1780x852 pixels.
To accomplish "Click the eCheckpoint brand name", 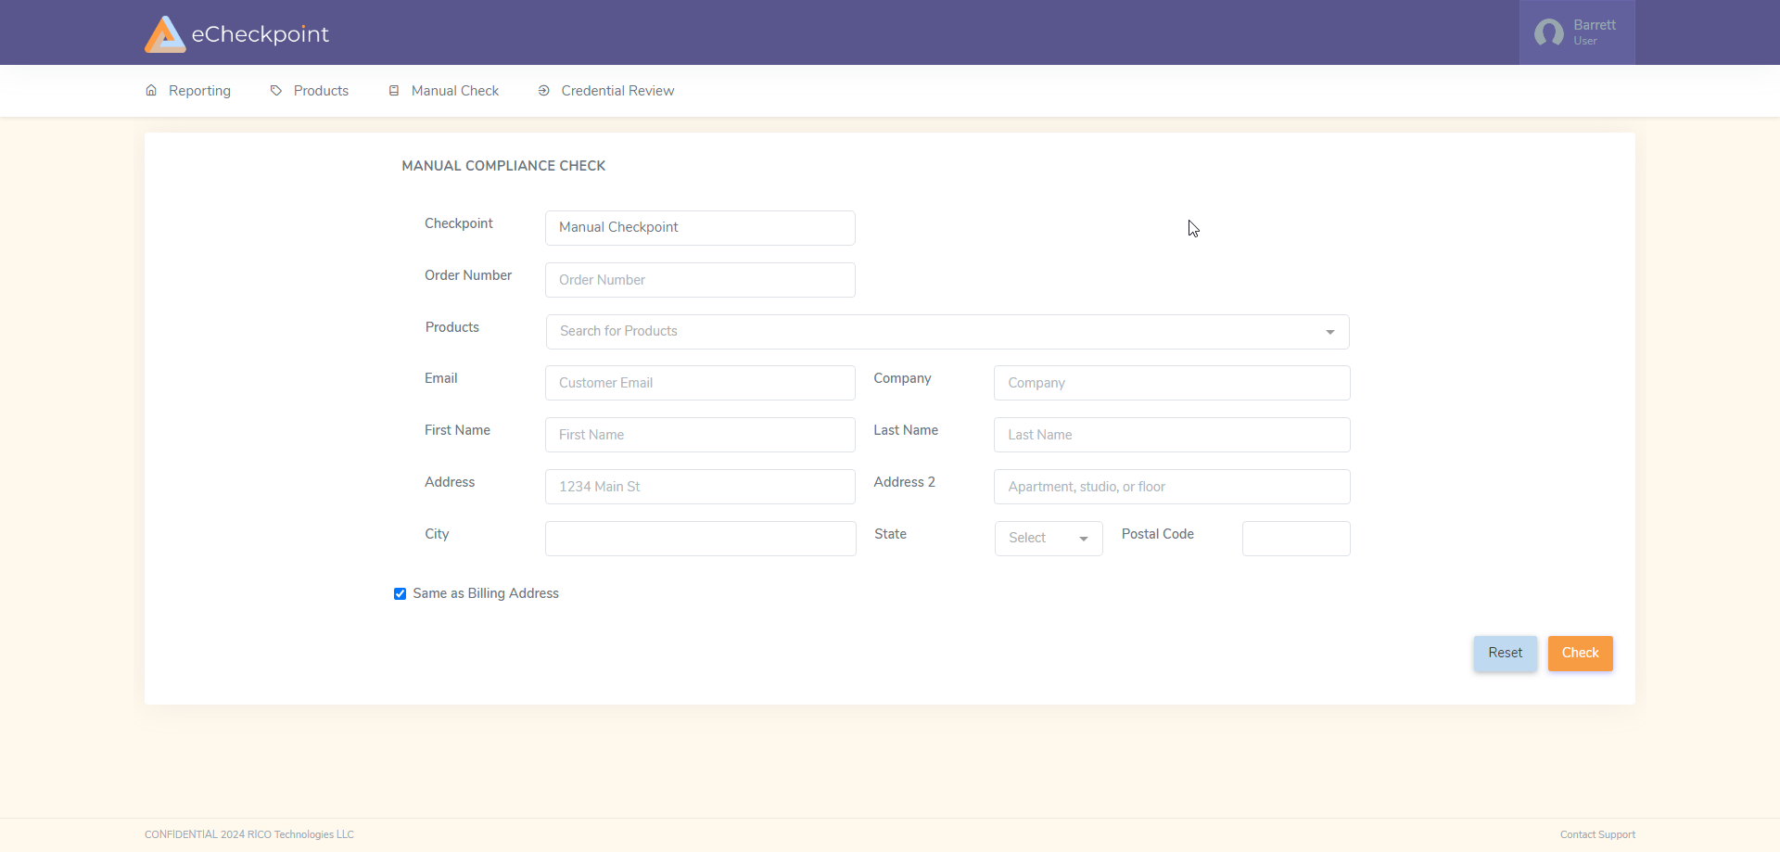I will pyautogui.click(x=261, y=34).
